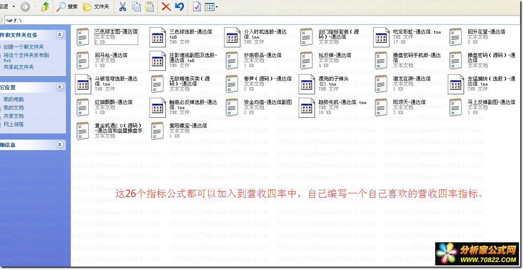Screen dimensions: 524x270
Task: Click the Copy icon in toolbar
Action: click(136, 7)
